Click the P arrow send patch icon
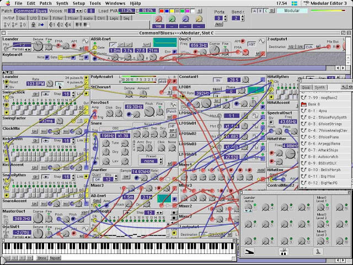The image size is (353, 265). click(41, 25)
